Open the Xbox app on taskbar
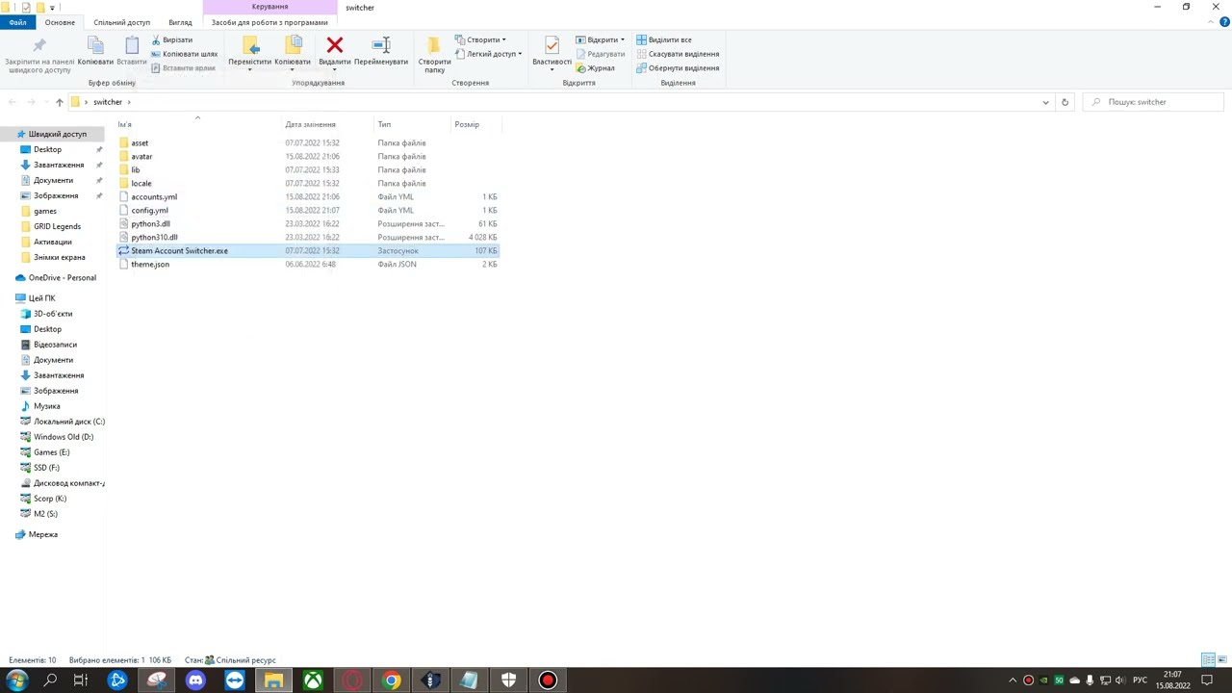This screenshot has width=1232, height=693. point(313,680)
